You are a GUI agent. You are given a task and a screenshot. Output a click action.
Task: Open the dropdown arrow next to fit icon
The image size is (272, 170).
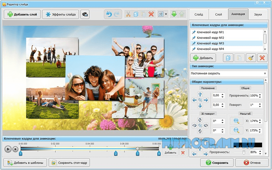pyautogui.click(x=166, y=14)
